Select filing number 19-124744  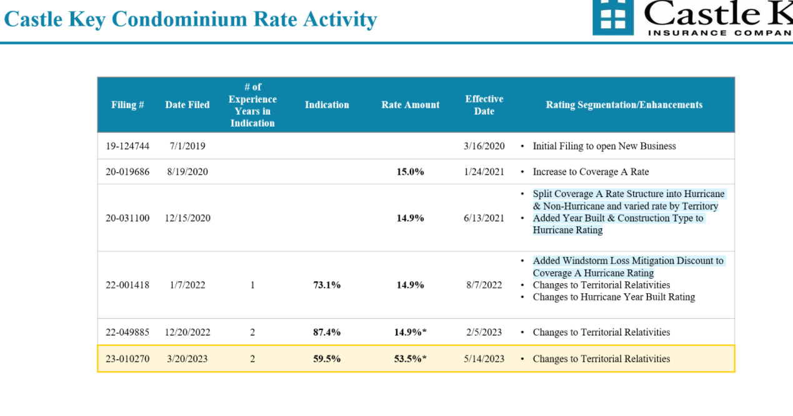coord(127,146)
